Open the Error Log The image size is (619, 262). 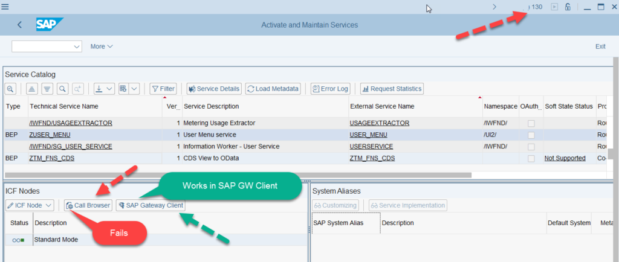tap(330, 89)
